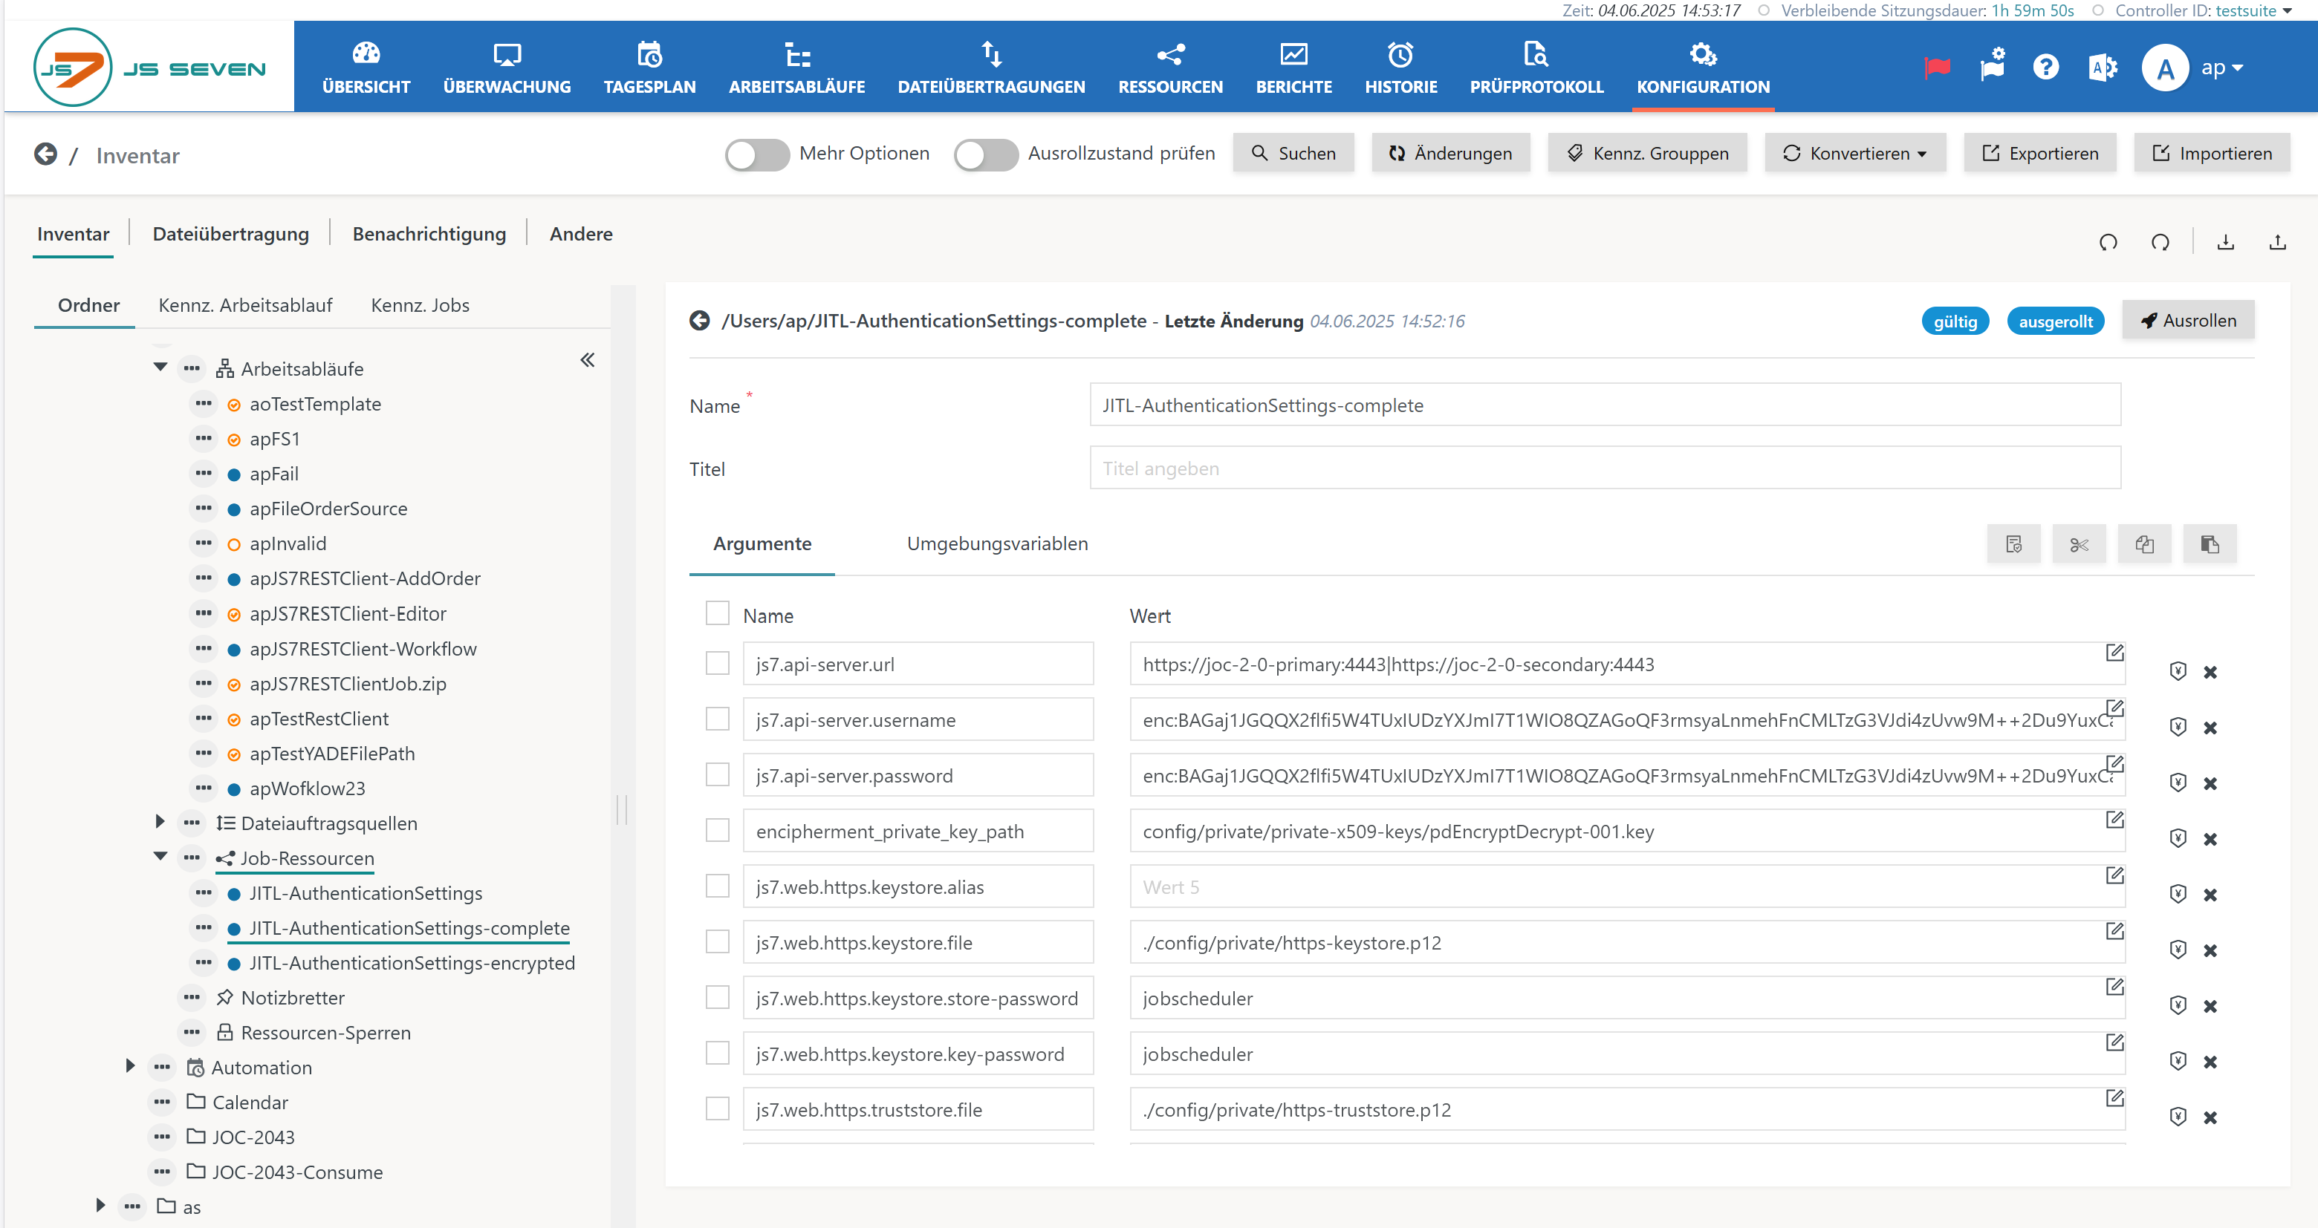Click the download icon above the editor
Screen dimensions: 2318x1228
point(2225,242)
